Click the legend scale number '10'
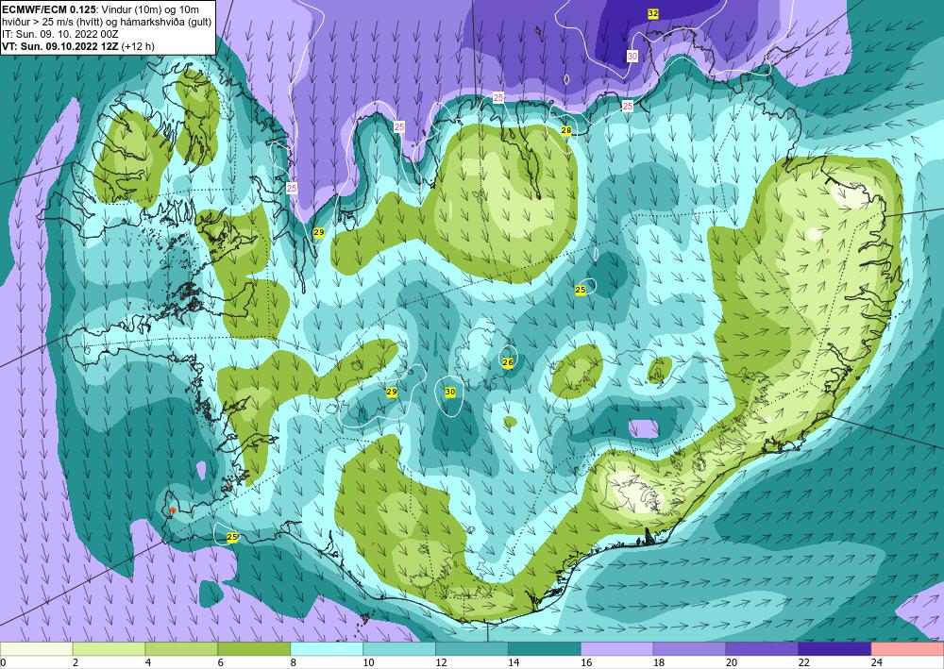 (368, 662)
